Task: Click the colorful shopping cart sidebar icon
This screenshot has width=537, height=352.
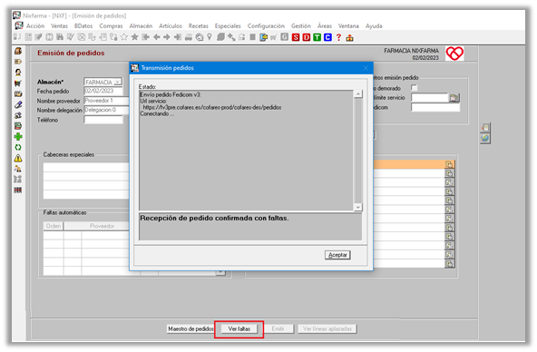Action: [x=18, y=83]
